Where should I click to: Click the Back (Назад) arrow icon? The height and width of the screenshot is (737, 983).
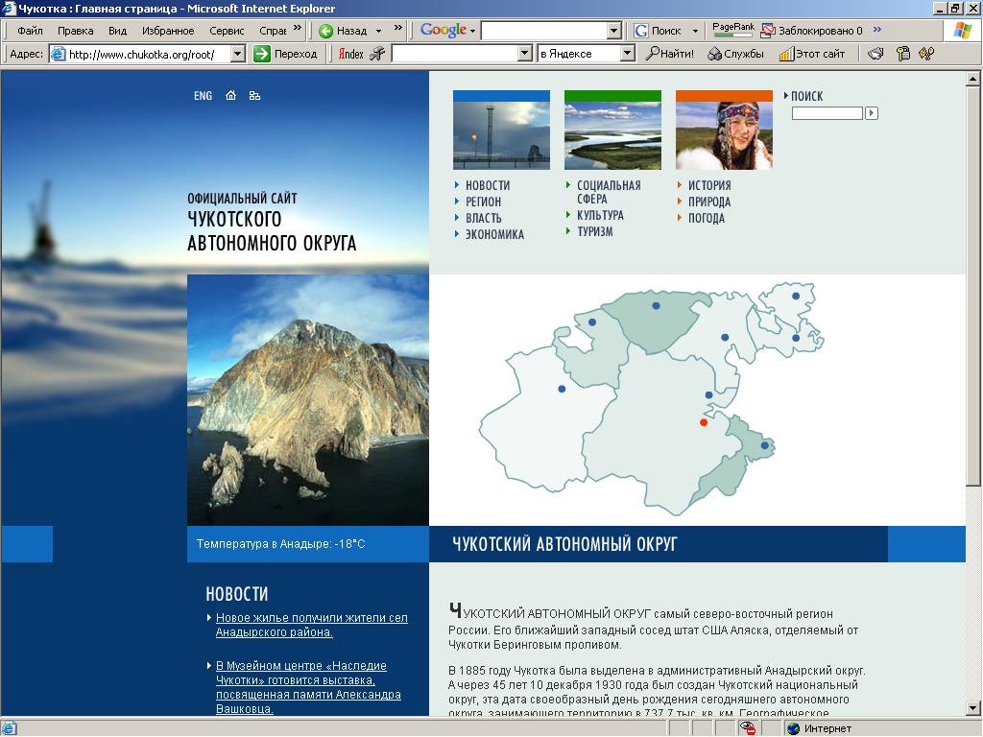pos(325,31)
